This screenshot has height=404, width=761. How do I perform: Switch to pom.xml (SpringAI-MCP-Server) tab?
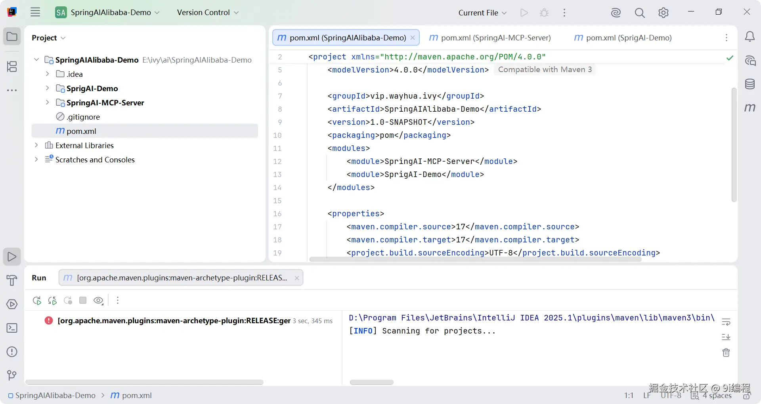[x=490, y=38]
